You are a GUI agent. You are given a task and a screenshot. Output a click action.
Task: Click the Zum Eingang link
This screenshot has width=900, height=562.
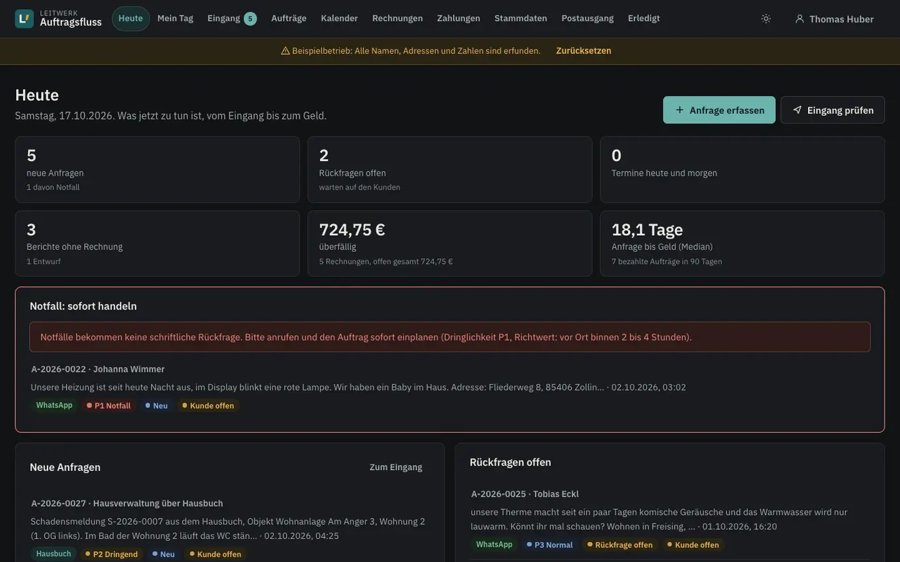click(x=396, y=467)
